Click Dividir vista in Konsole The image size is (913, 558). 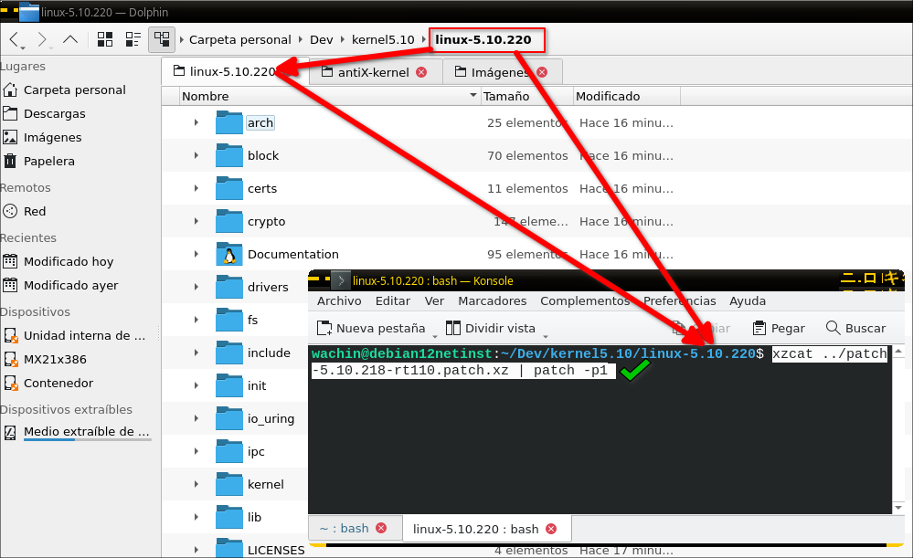click(x=490, y=328)
